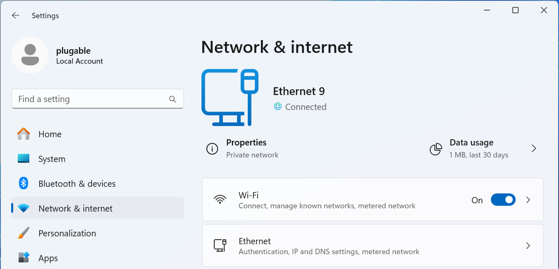Click the back arrow in Settings
Image resolution: width=559 pixels, height=269 pixels.
click(x=15, y=15)
